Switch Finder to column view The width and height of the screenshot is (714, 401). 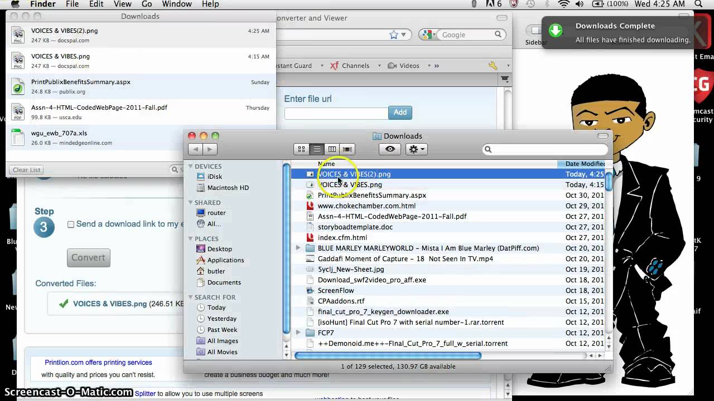click(x=332, y=149)
